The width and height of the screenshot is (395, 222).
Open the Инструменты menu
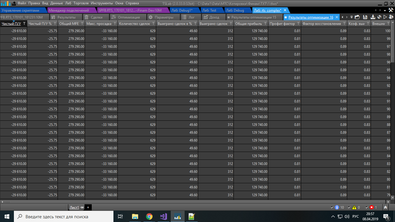pyautogui.click(x=102, y=3)
